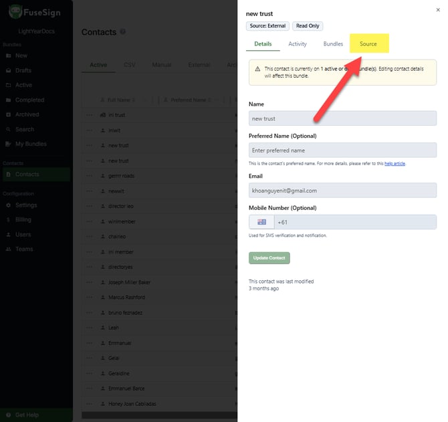The height and width of the screenshot is (422, 448).
Task: Click the warning triangle icon in the alert
Action: [x=257, y=69]
